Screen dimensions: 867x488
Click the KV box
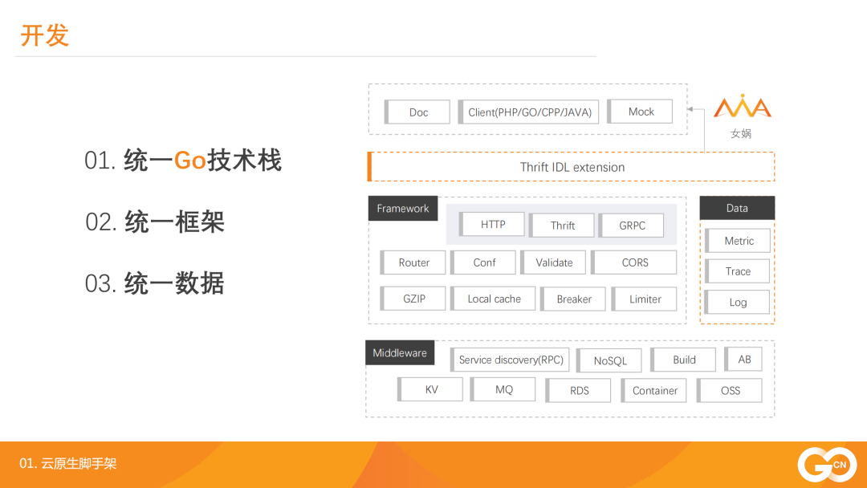click(430, 389)
